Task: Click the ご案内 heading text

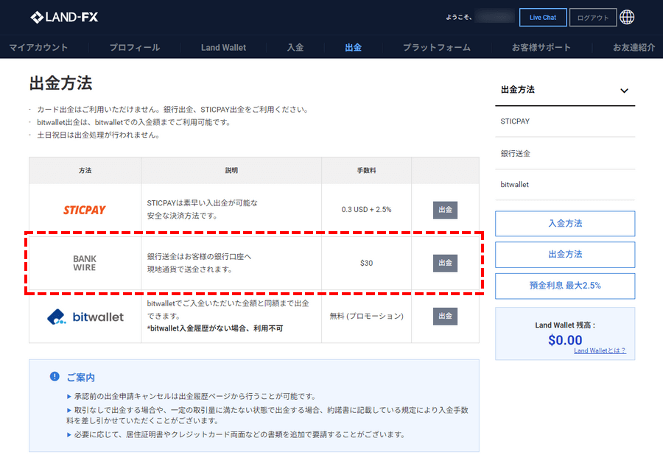Action: click(x=81, y=377)
